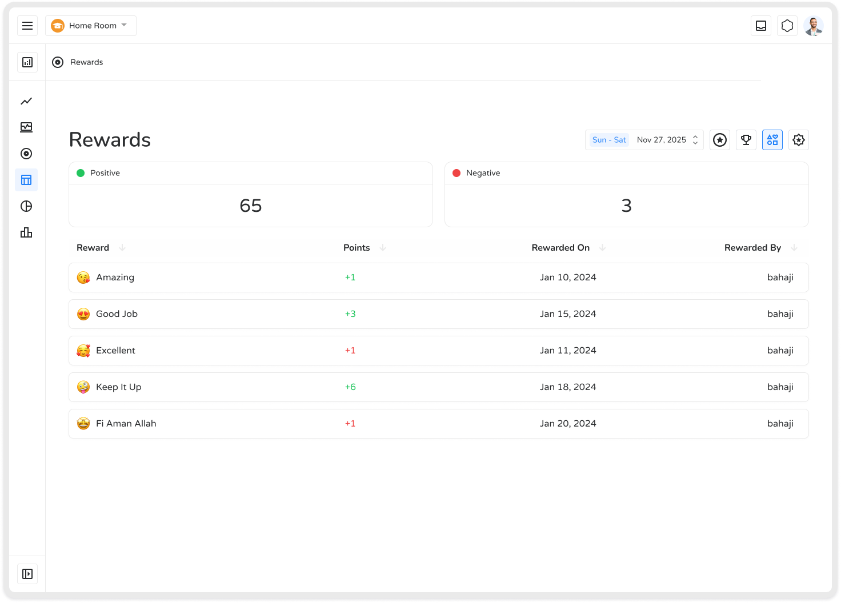
Task: Click the inbox tray icon in the top bar
Action: 760,25
